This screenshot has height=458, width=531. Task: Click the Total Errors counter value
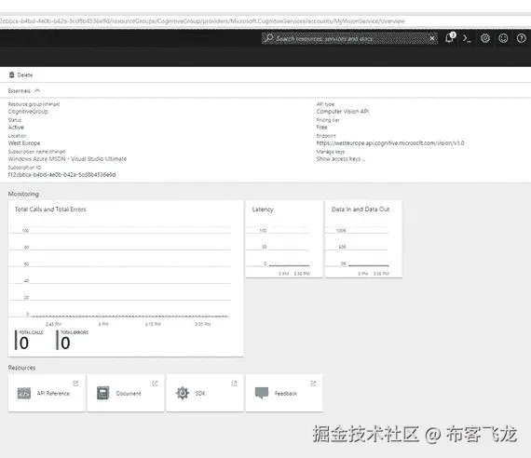(x=65, y=343)
